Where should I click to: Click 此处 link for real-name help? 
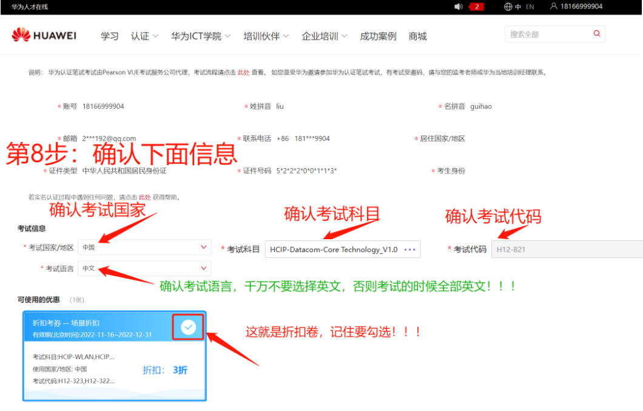coord(145,197)
